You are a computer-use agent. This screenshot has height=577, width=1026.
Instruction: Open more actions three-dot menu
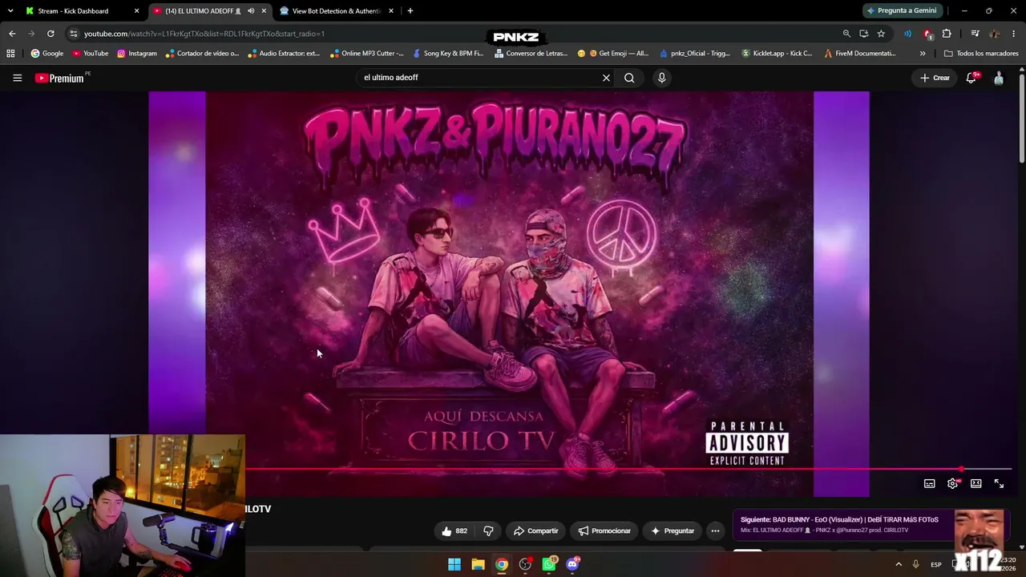pyautogui.click(x=715, y=531)
